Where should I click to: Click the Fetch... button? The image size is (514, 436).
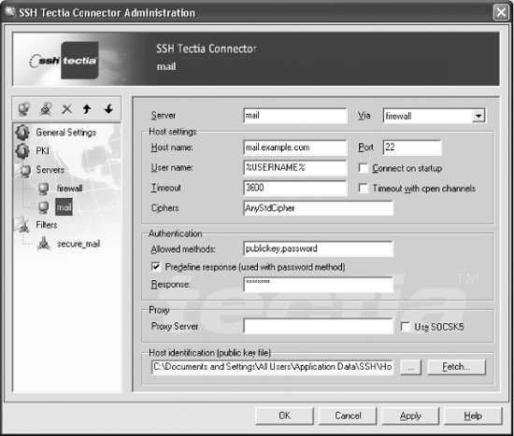point(456,367)
